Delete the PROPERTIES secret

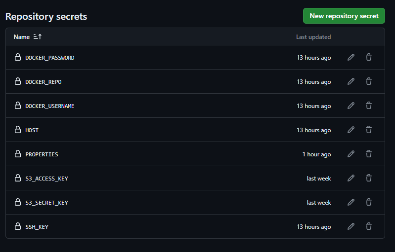(368, 154)
